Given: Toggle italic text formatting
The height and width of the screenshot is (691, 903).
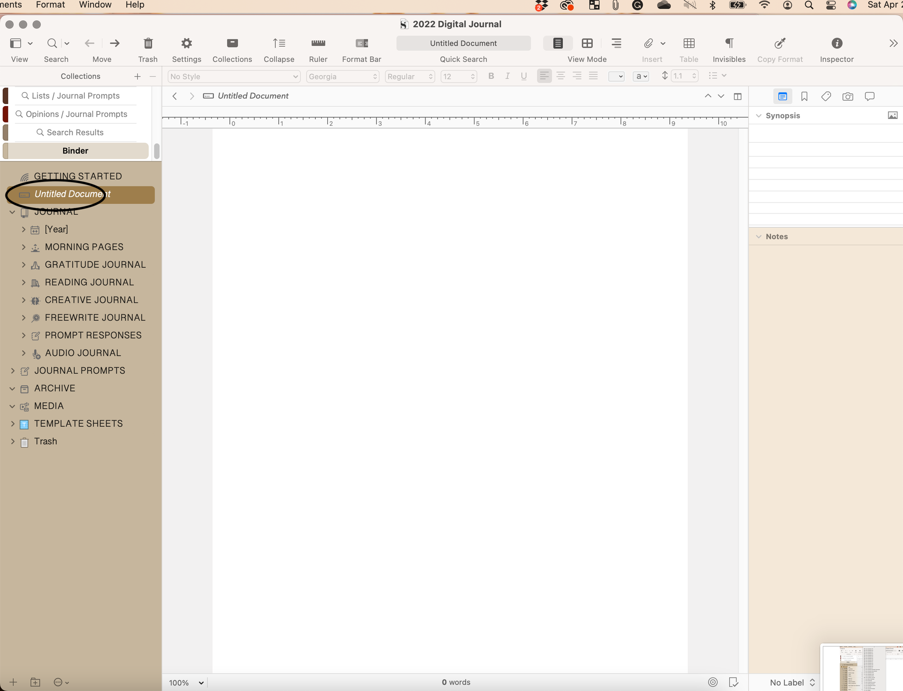Looking at the screenshot, I should (x=507, y=76).
